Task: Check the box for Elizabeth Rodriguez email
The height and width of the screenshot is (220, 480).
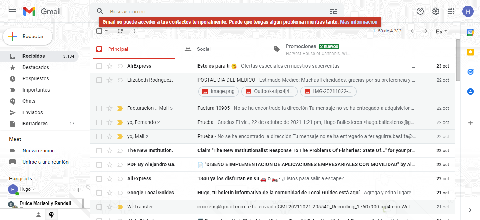Action: [99, 80]
